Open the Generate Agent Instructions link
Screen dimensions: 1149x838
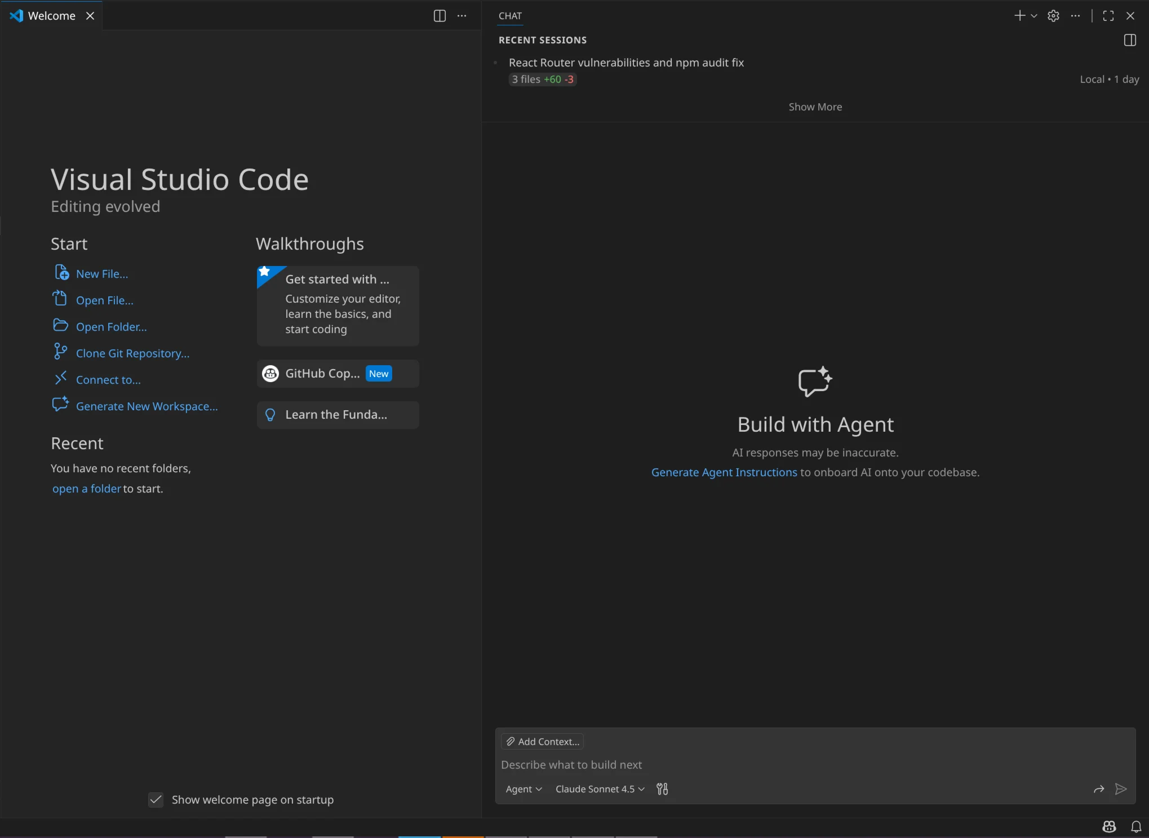pyautogui.click(x=723, y=472)
